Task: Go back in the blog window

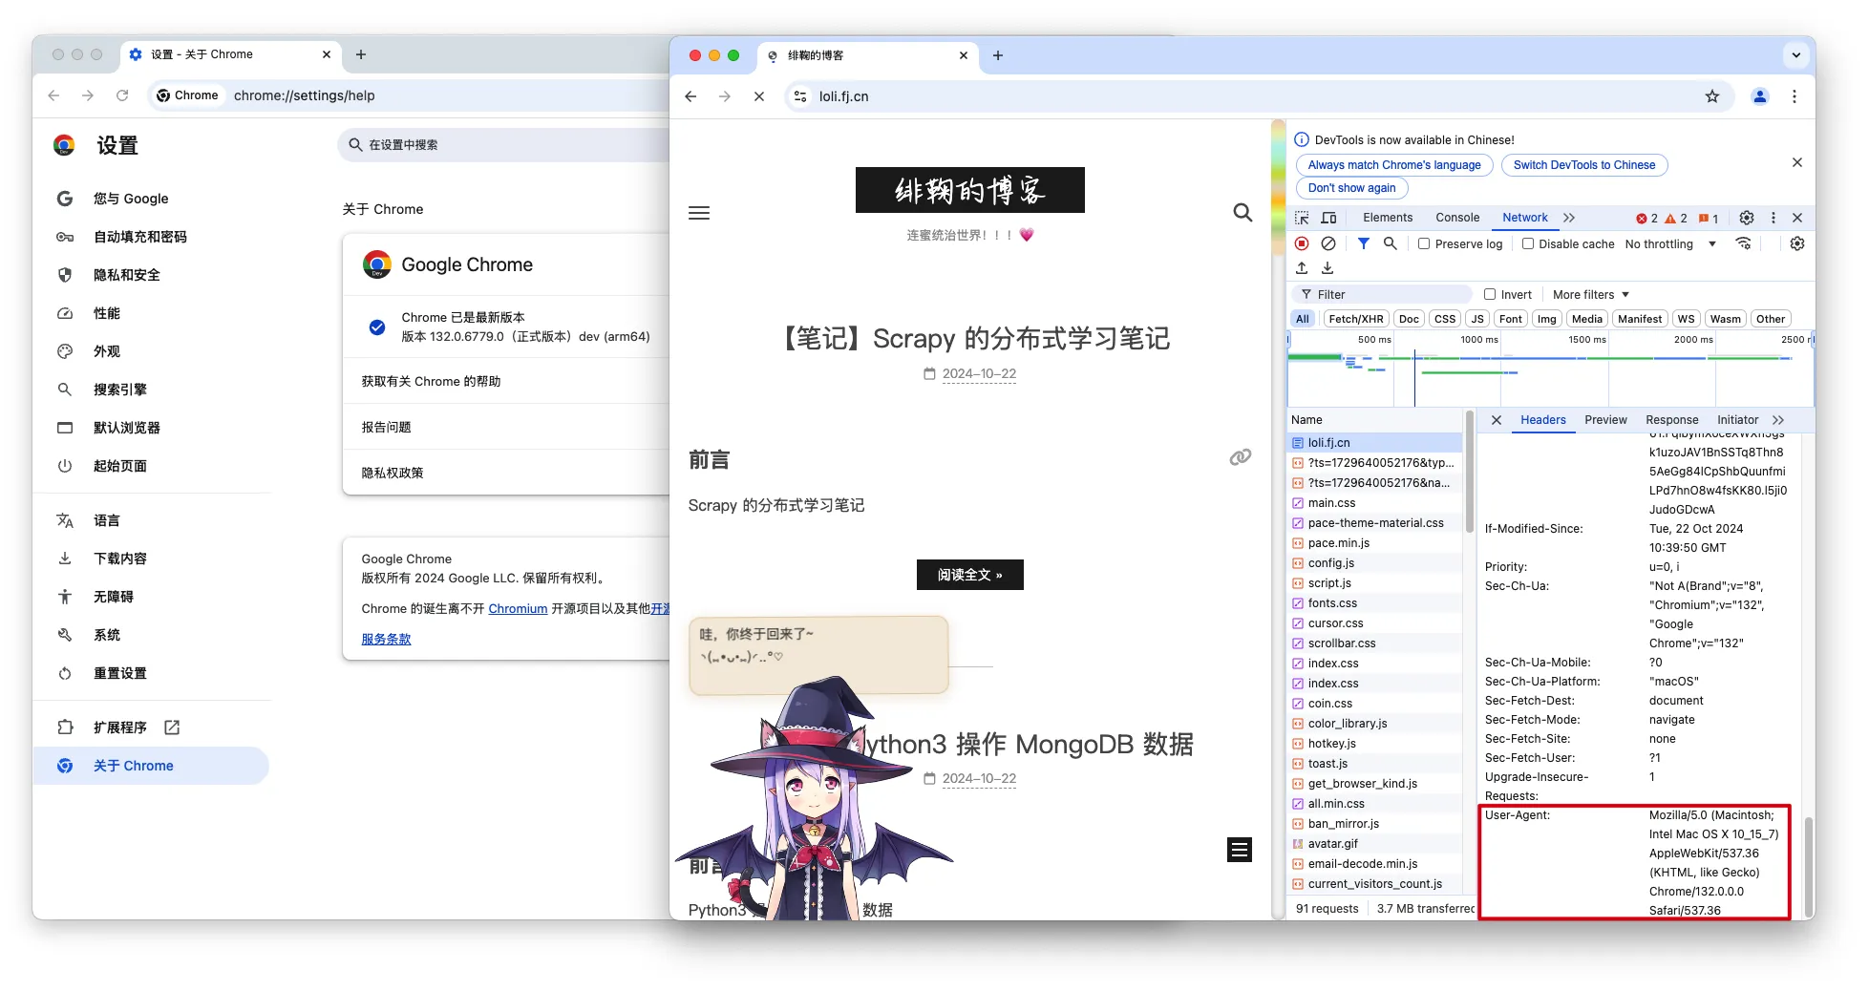Action: pos(690,96)
